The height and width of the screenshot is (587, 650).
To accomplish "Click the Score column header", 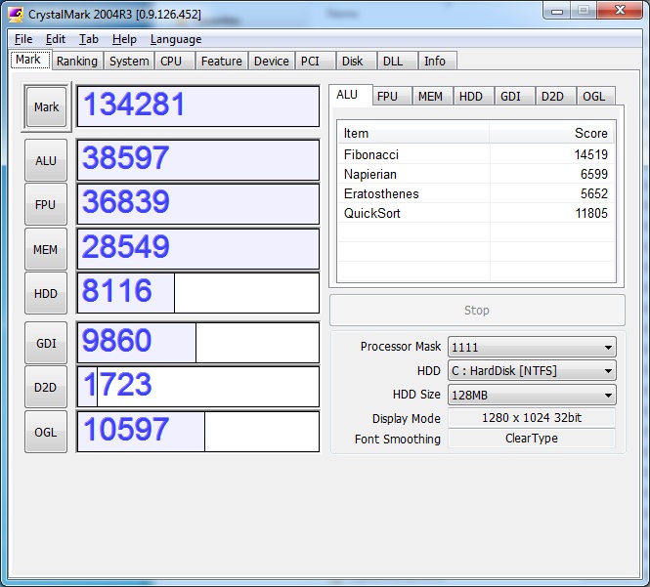I will [551, 133].
